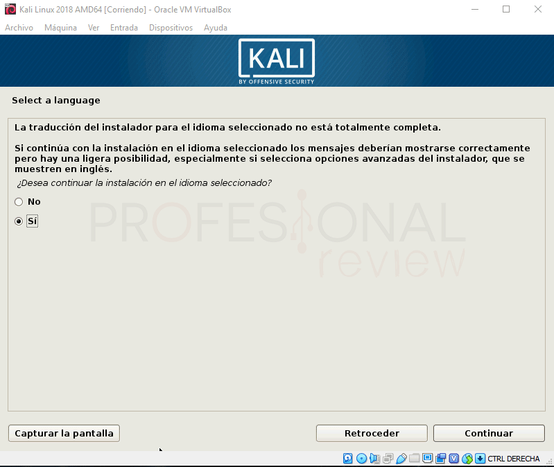Click the hard disk activity status icon

pos(347,459)
